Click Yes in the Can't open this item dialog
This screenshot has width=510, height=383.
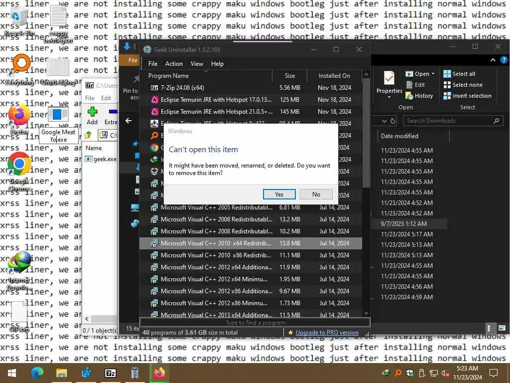[x=279, y=194]
